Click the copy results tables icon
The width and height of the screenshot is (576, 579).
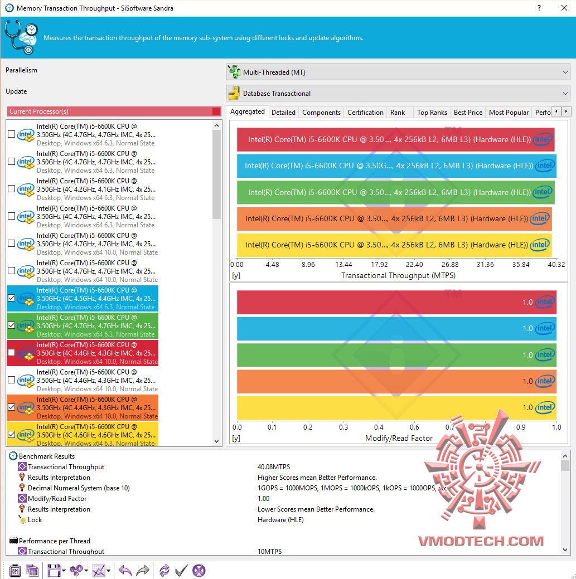click(32, 571)
